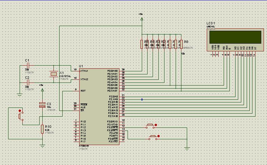Click the R5 resistor label
This screenshot has height=165, width=267.
146,42
